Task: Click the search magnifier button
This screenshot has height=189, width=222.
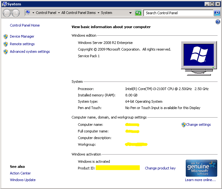Action: pos(217,13)
